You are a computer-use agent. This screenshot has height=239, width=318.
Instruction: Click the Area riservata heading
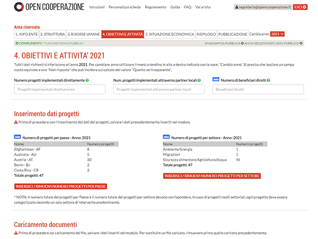(x=27, y=27)
